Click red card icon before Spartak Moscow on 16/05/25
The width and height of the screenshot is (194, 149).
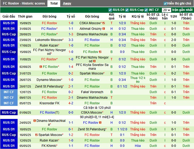37,135
